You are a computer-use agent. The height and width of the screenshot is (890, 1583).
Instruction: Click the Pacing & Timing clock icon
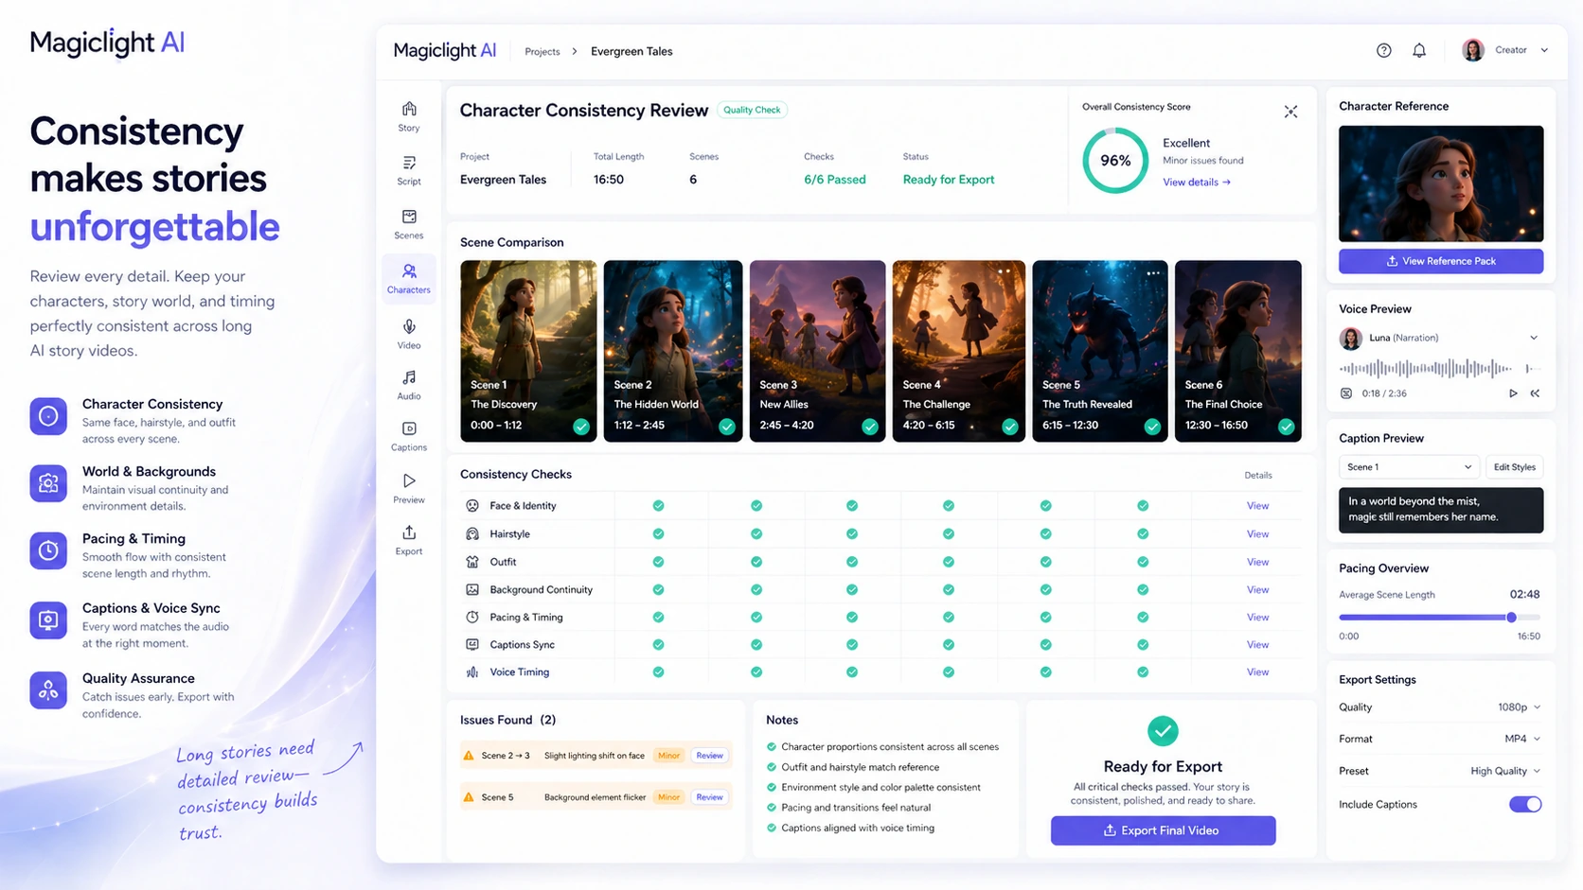tap(472, 617)
